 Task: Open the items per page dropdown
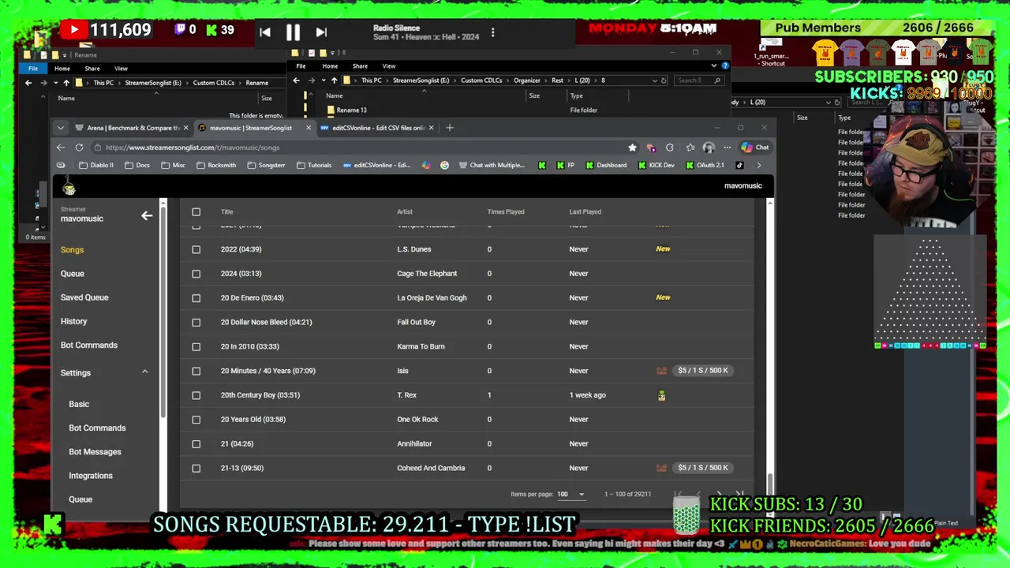571,495
